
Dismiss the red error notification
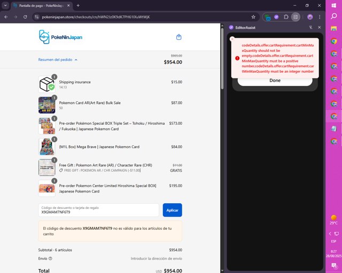(232, 39)
